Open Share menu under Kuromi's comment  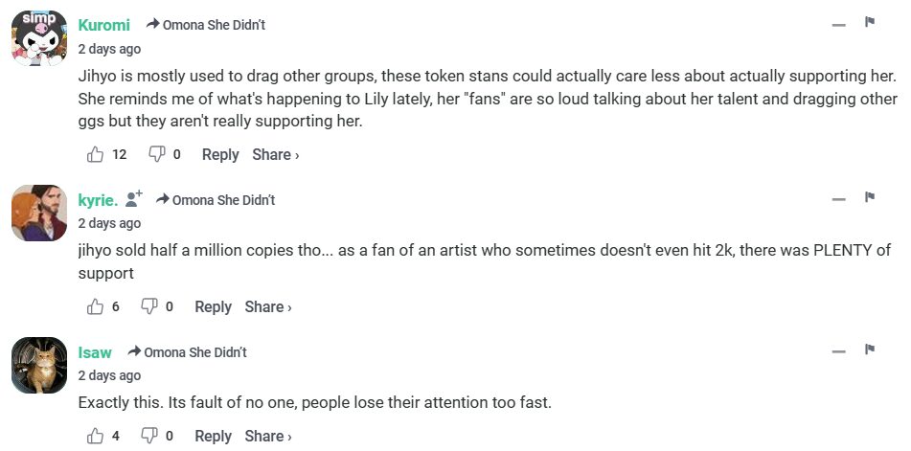[x=275, y=154]
